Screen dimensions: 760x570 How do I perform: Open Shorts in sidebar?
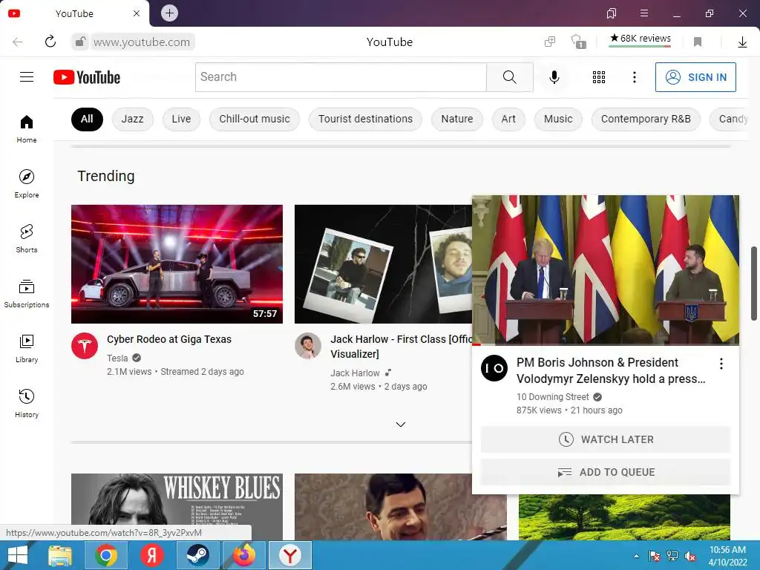[x=27, y=238]
